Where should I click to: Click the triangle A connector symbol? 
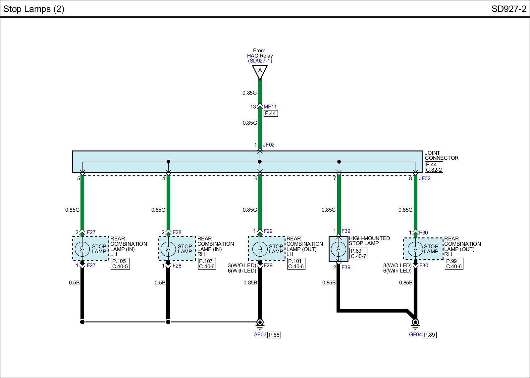tap(260, 72)
